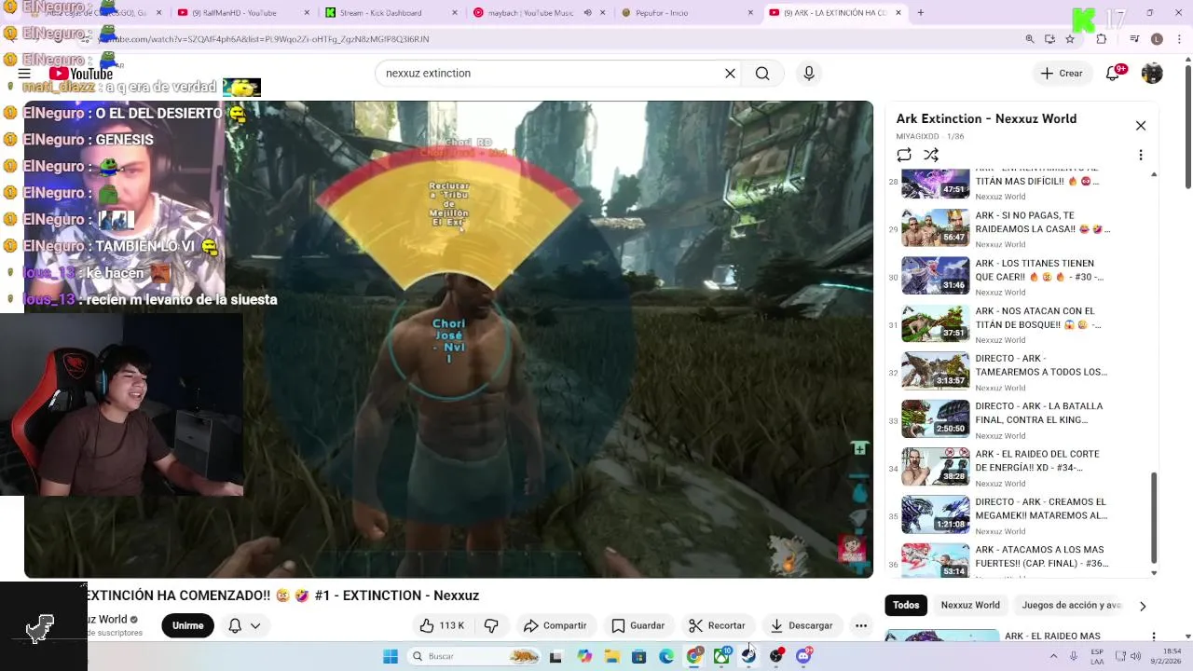Open Windows Start menu
This screenshot has width=1193, height=671.
(x=390, y=656)
